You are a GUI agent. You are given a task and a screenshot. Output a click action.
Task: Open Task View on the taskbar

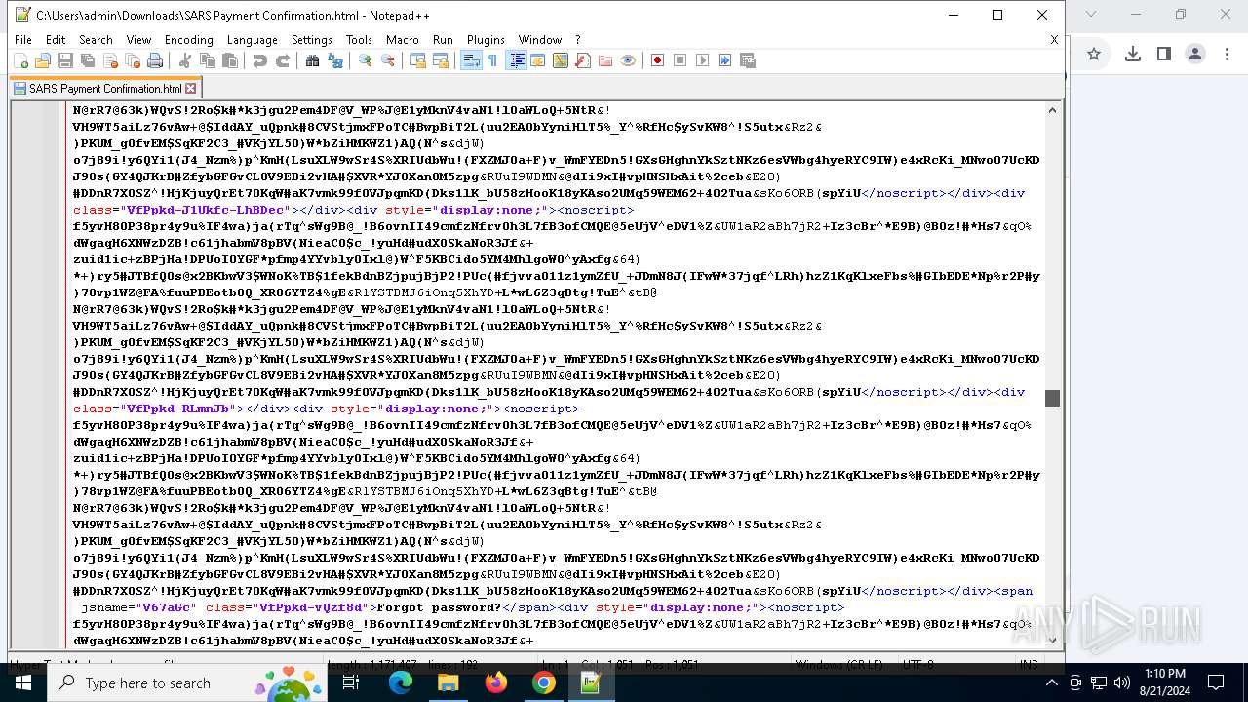click(x=351, y=682)
